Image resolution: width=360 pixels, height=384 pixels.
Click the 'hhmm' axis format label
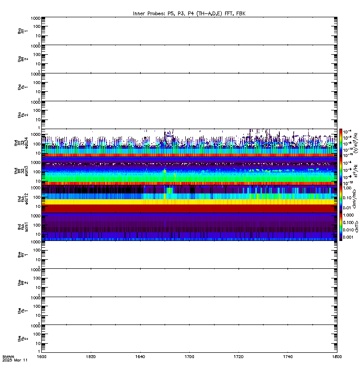click(8, 357)
